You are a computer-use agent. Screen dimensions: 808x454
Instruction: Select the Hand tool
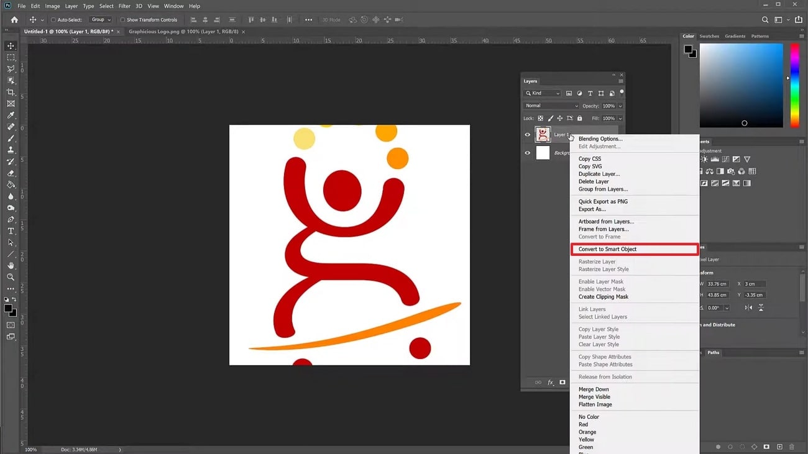[11, 266]
